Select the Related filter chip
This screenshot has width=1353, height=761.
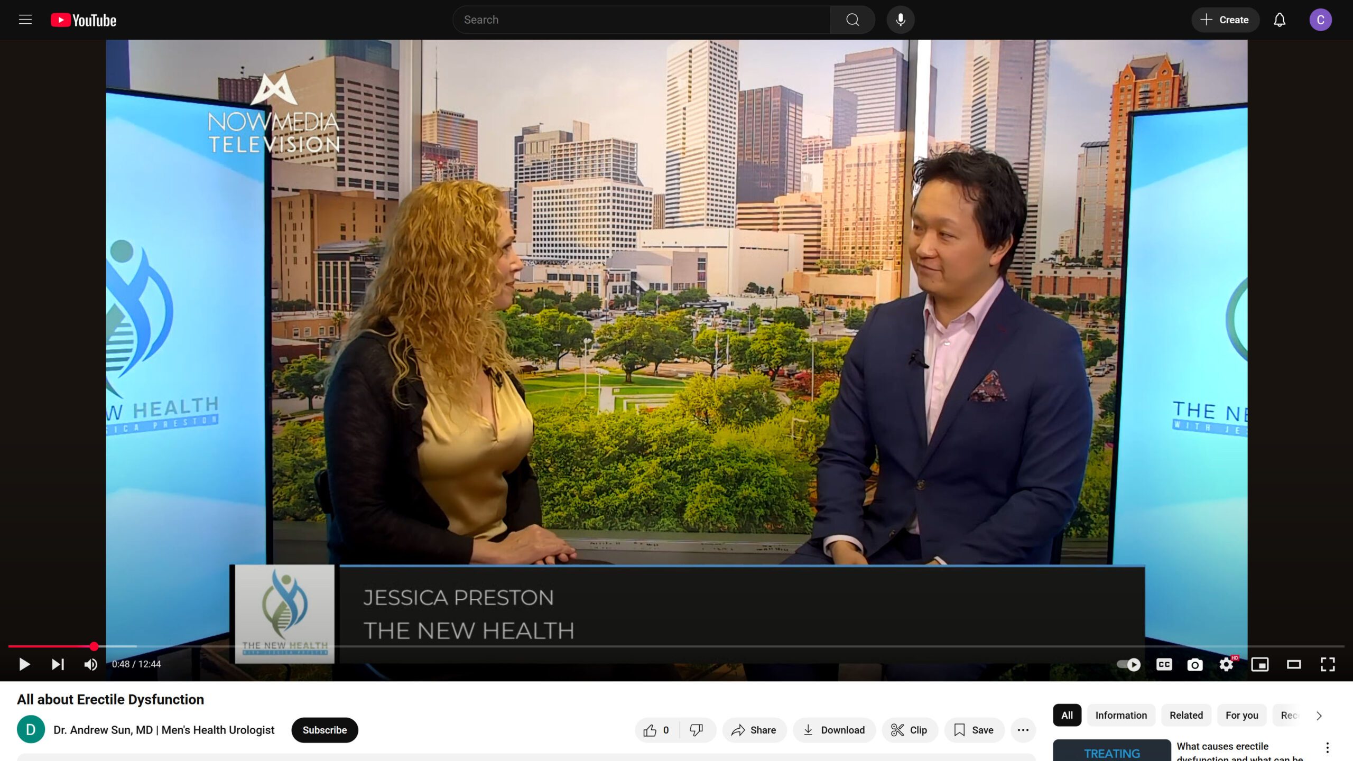point(1185,715)
